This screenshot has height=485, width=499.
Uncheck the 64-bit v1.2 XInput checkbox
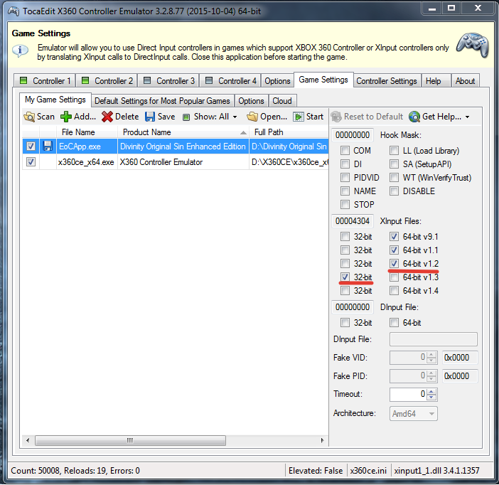[x=394, y=263]
